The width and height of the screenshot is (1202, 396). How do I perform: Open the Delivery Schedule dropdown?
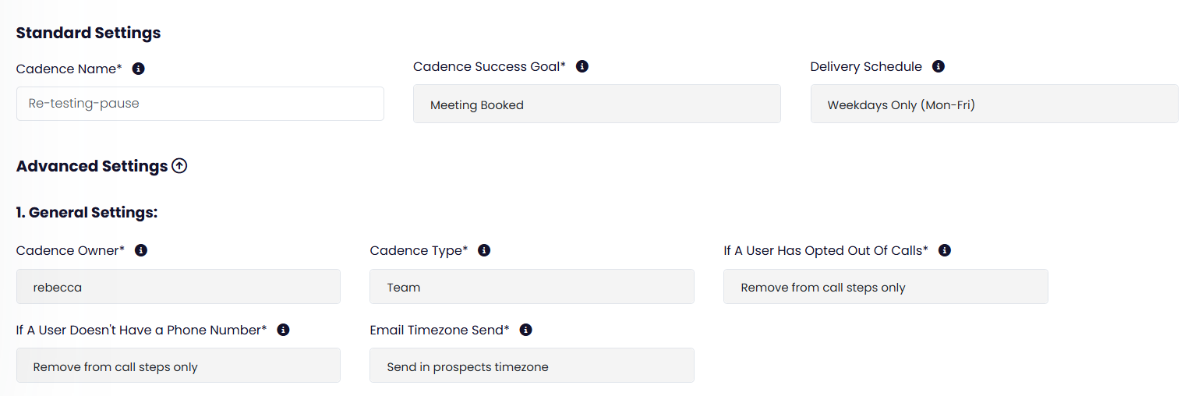pyautogui.click(x=994, y=104)
